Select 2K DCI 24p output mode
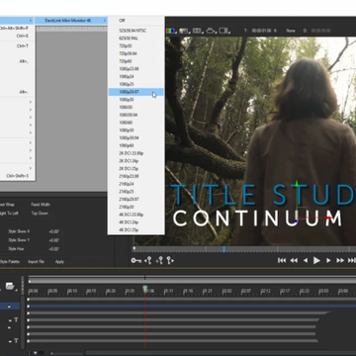Image resolution: width=356 pixels, height=356 pixels. [136, 161]
